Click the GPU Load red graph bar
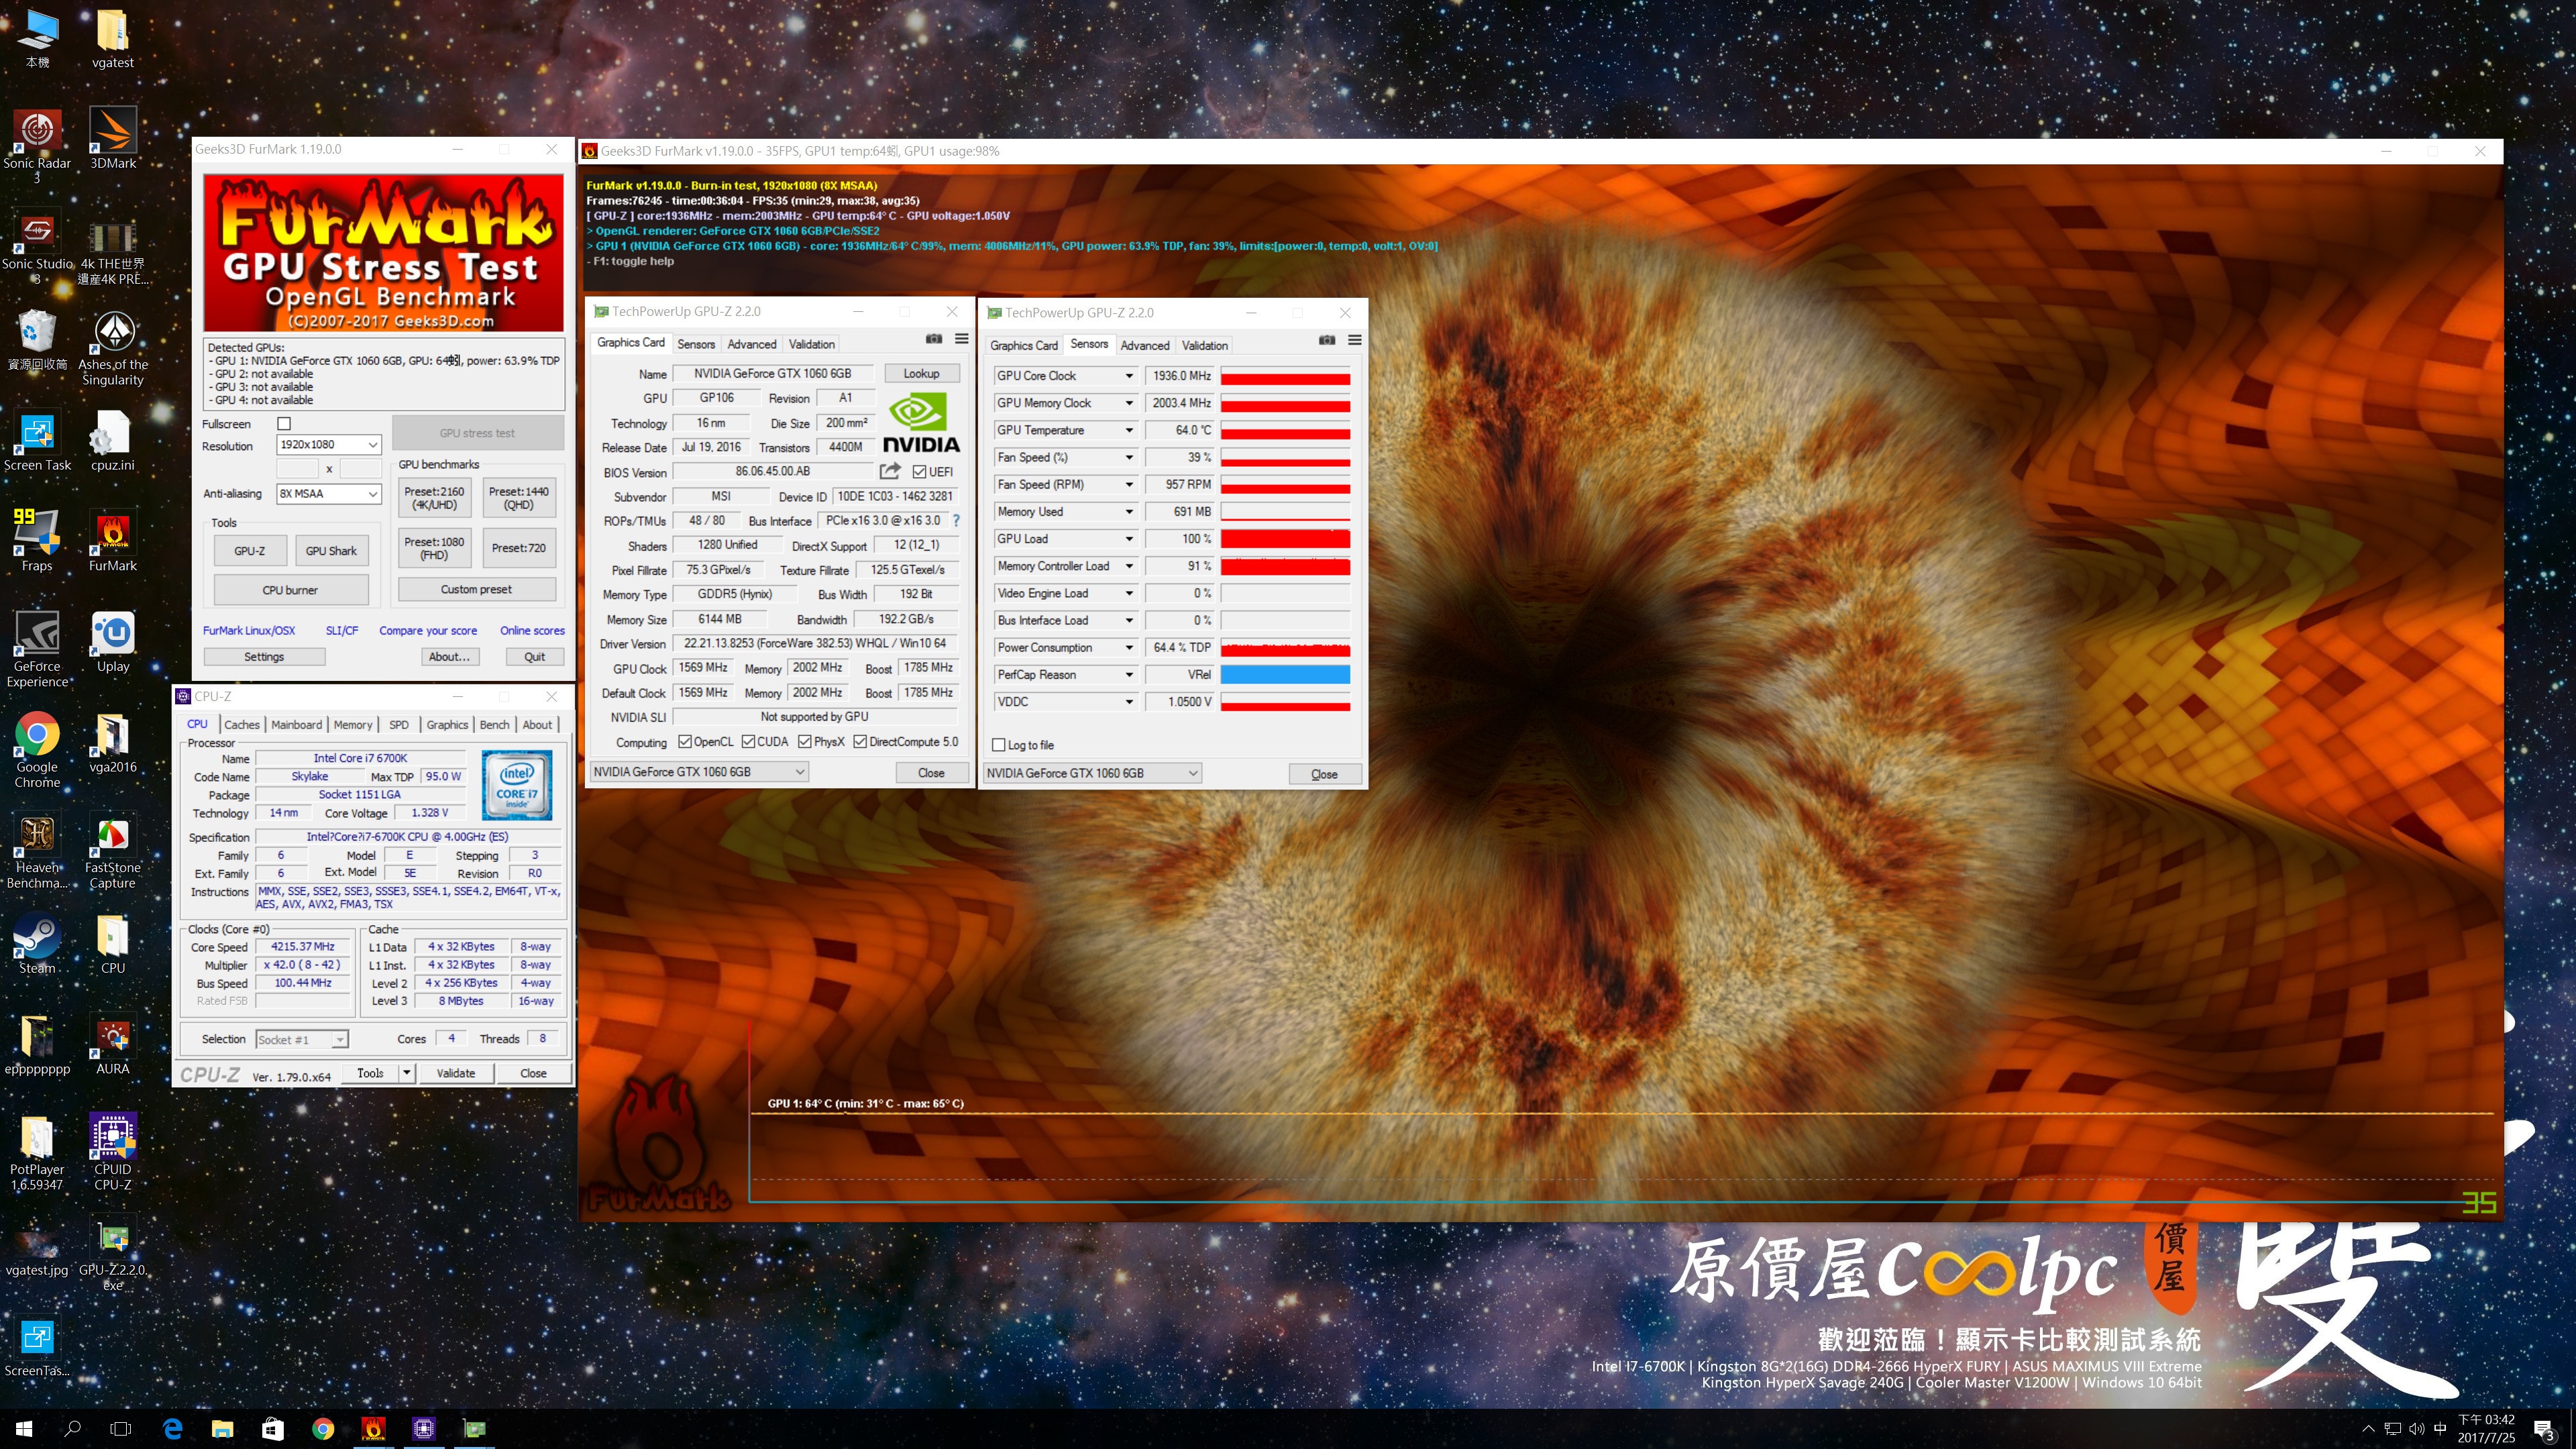2576x1449 pixels. [1285, 539]
